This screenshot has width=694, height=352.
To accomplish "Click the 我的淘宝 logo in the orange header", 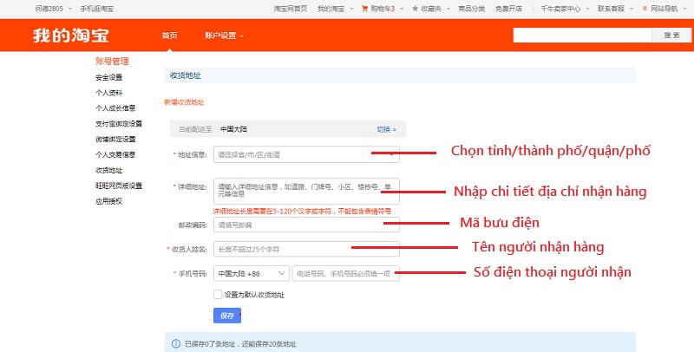I will pos(70,35).
